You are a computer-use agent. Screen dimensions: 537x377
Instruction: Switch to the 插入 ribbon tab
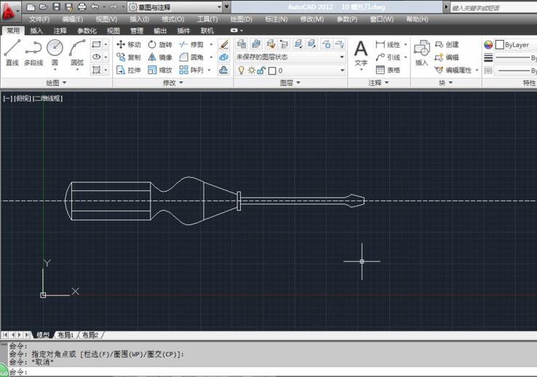point(36,31)
